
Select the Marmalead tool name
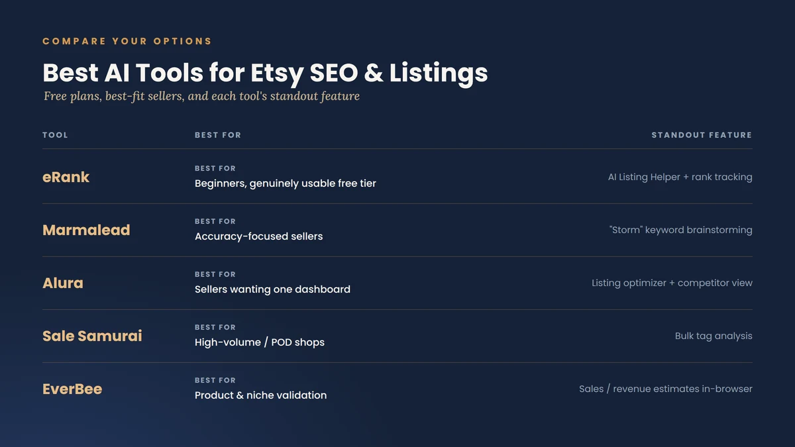(x=86, y=230)
